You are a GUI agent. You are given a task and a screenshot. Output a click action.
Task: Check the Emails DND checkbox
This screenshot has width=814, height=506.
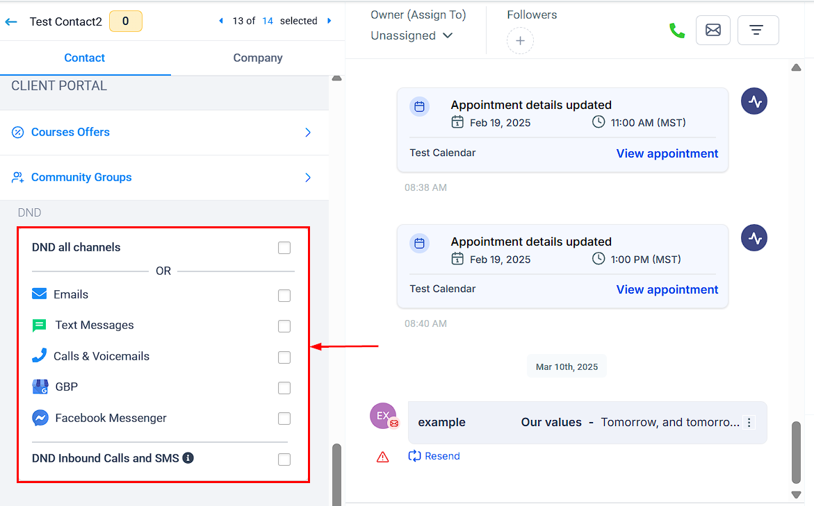point(284,296)
